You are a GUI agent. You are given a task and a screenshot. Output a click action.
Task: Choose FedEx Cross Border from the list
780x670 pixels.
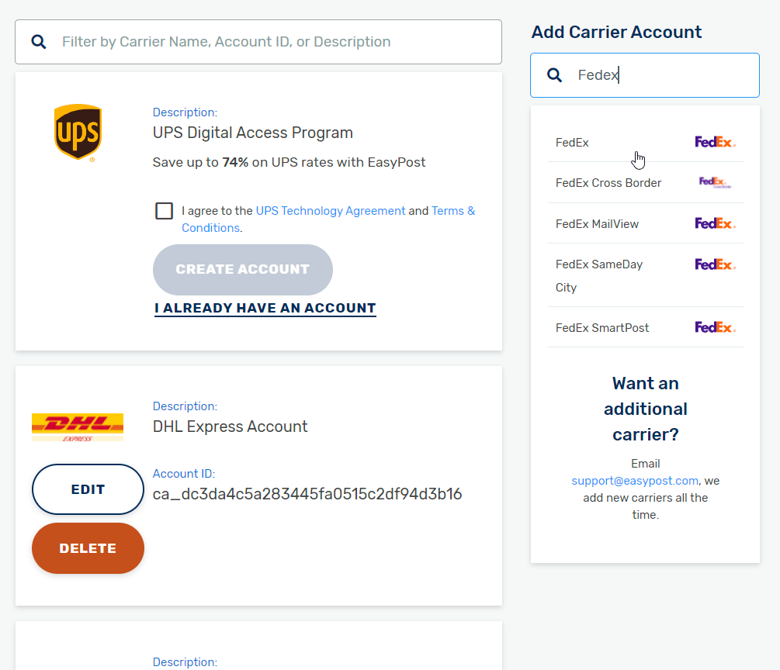645,183
